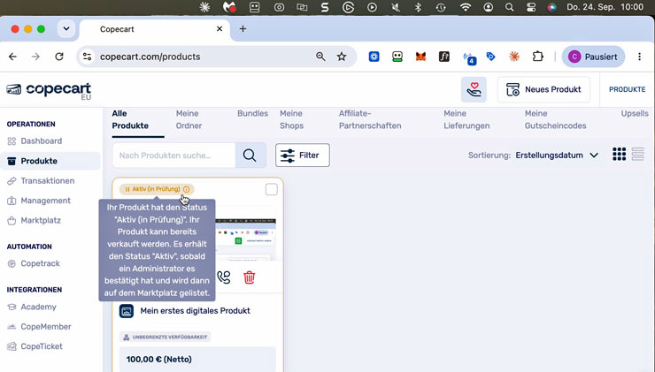Reload the page
Viewport: 655px width, 372px height.
(x=59, y=57)
